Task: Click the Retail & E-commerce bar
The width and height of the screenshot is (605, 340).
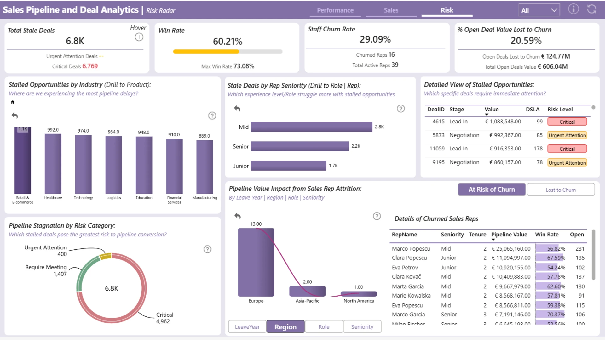Action: coord(23,160)
